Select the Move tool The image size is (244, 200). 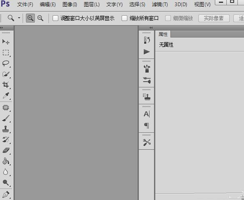[x=6, y=42]
